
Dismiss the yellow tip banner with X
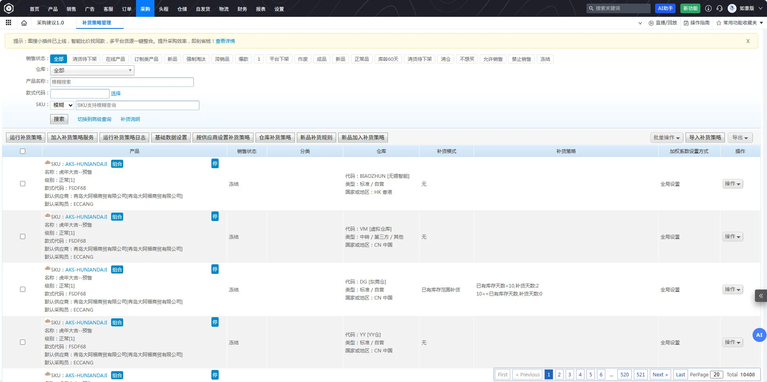pyautogui.click(x=748, y=41)
